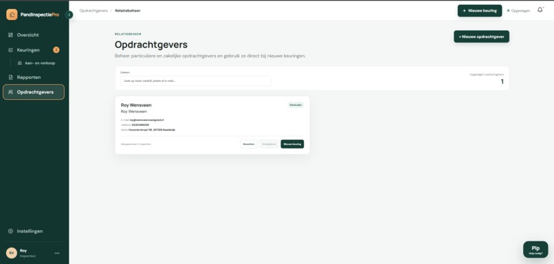554x264 pixels.
Task: Click the phone number 0630388008
Action: (140, 124)
